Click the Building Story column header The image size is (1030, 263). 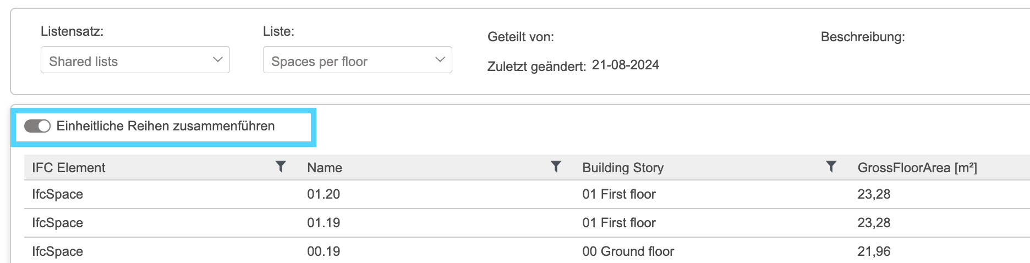pyautogui.click(x=623, y=168)
